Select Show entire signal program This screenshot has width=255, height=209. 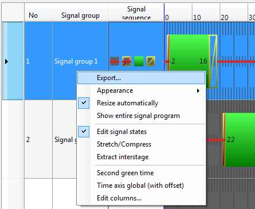[138, 116]
